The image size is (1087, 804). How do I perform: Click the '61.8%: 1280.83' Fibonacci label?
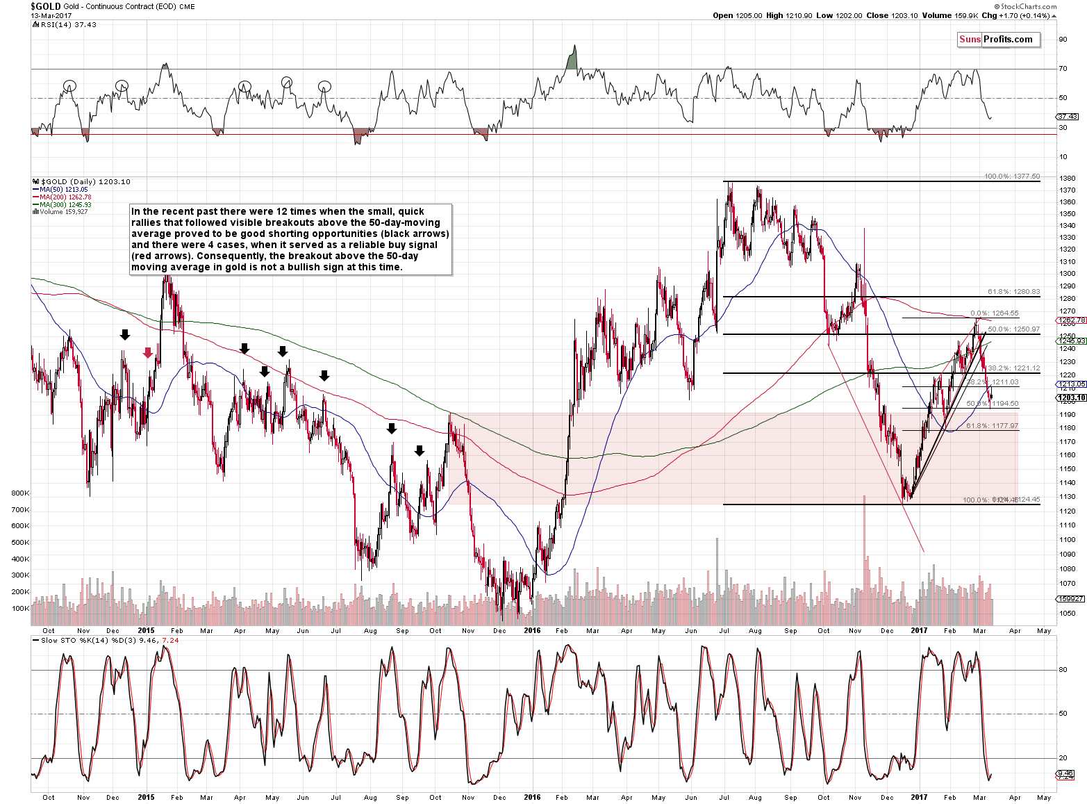coord(1013,292)
